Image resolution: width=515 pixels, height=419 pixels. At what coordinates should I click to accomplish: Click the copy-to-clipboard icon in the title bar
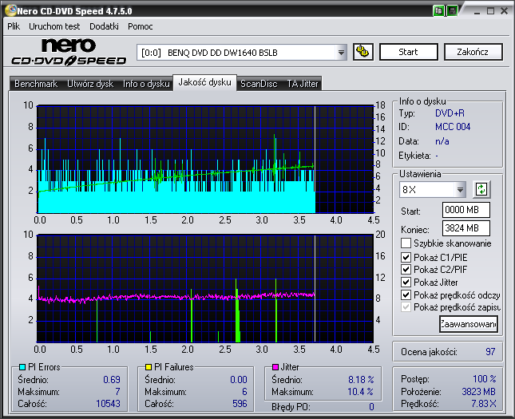tap(439, 11)
